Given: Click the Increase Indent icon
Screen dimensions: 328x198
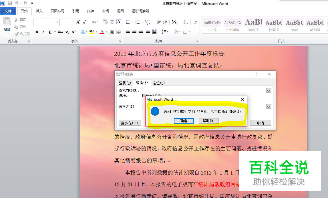Looking at the screenshot, I should click(x=165, y=22).
